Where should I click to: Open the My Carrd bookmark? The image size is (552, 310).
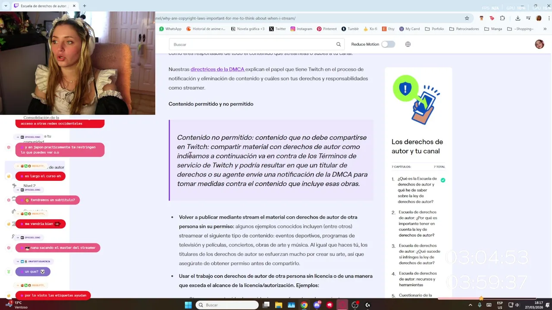409,29
